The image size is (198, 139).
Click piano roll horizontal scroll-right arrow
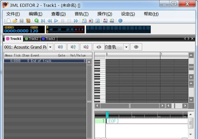(x=162, y=106)
